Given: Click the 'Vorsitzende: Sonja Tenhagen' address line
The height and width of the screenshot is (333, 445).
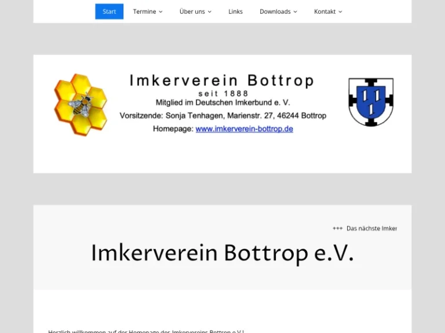Looking at the screenshot, I should coord(222,116).
